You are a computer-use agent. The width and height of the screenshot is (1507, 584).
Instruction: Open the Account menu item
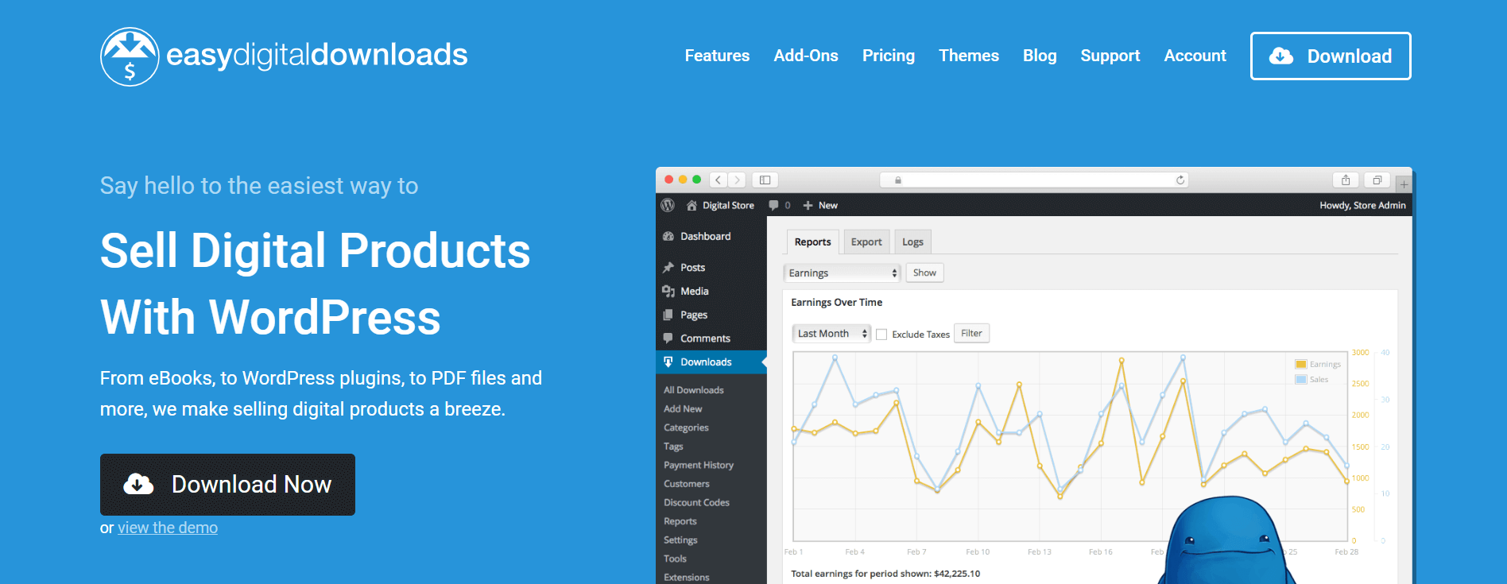point(1195,56)
